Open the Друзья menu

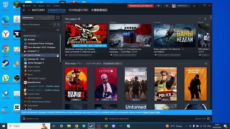(41, 6)
